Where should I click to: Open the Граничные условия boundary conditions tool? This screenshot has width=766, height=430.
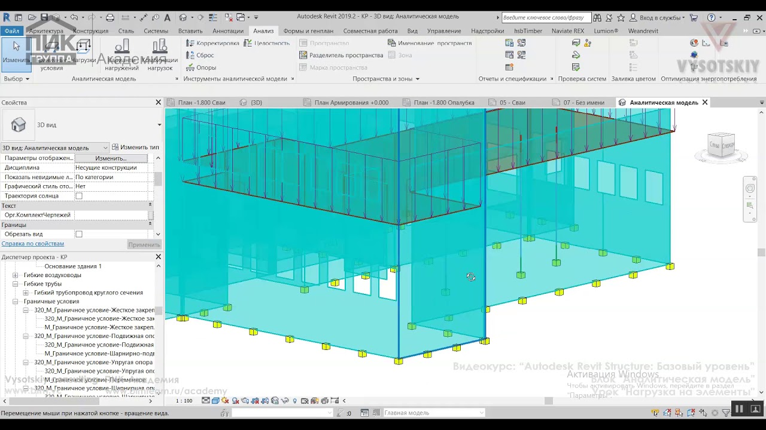coord(51,55)
